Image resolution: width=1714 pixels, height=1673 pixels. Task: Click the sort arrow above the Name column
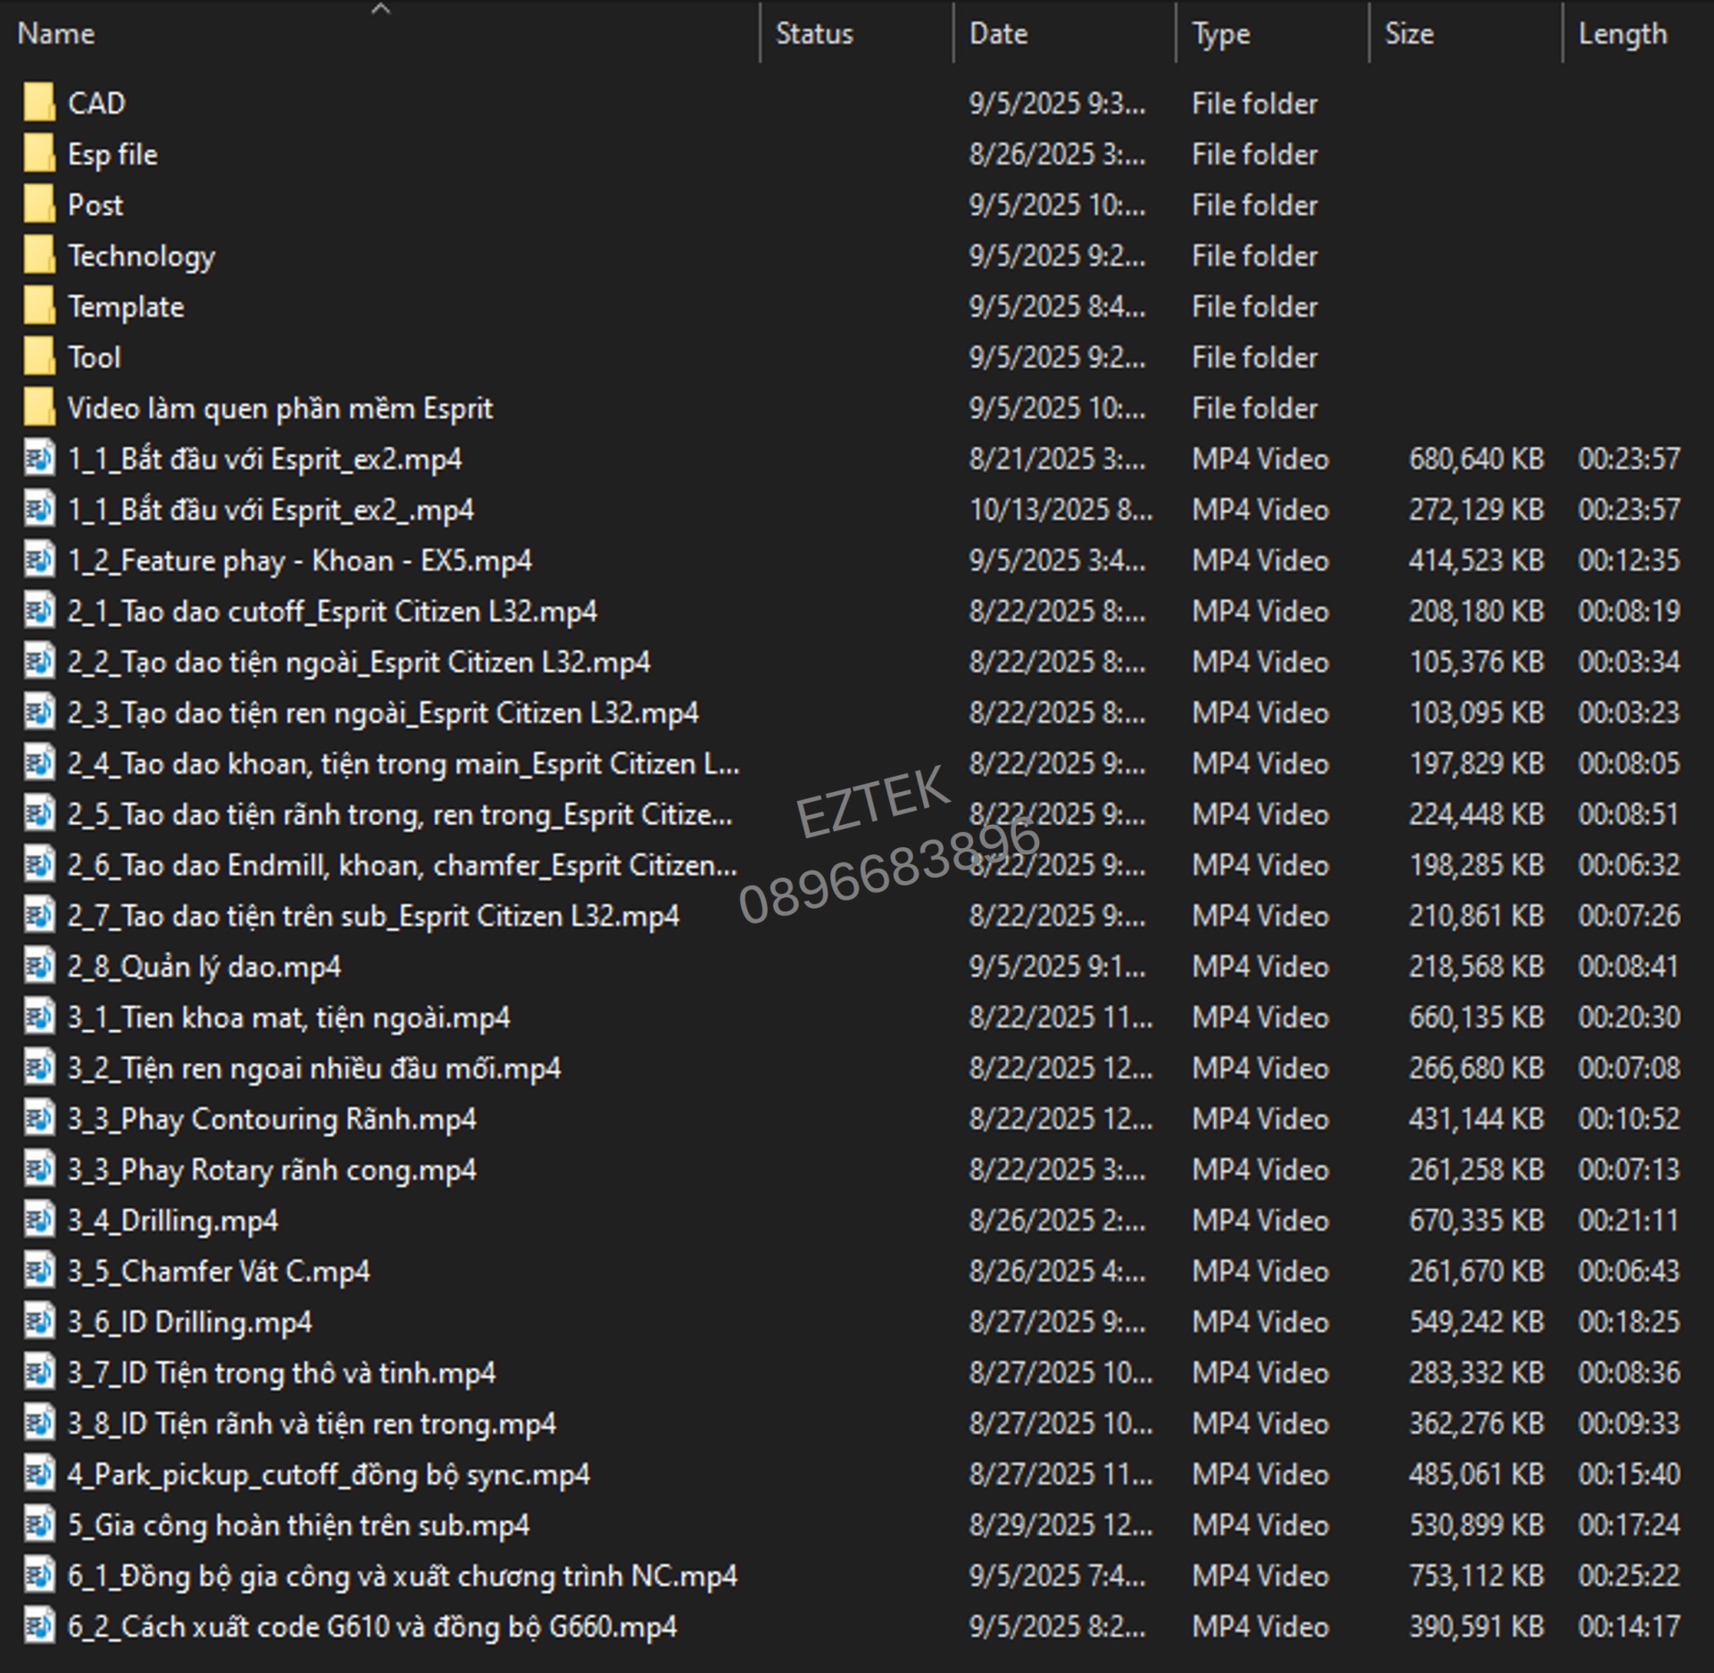pos(380,9)
